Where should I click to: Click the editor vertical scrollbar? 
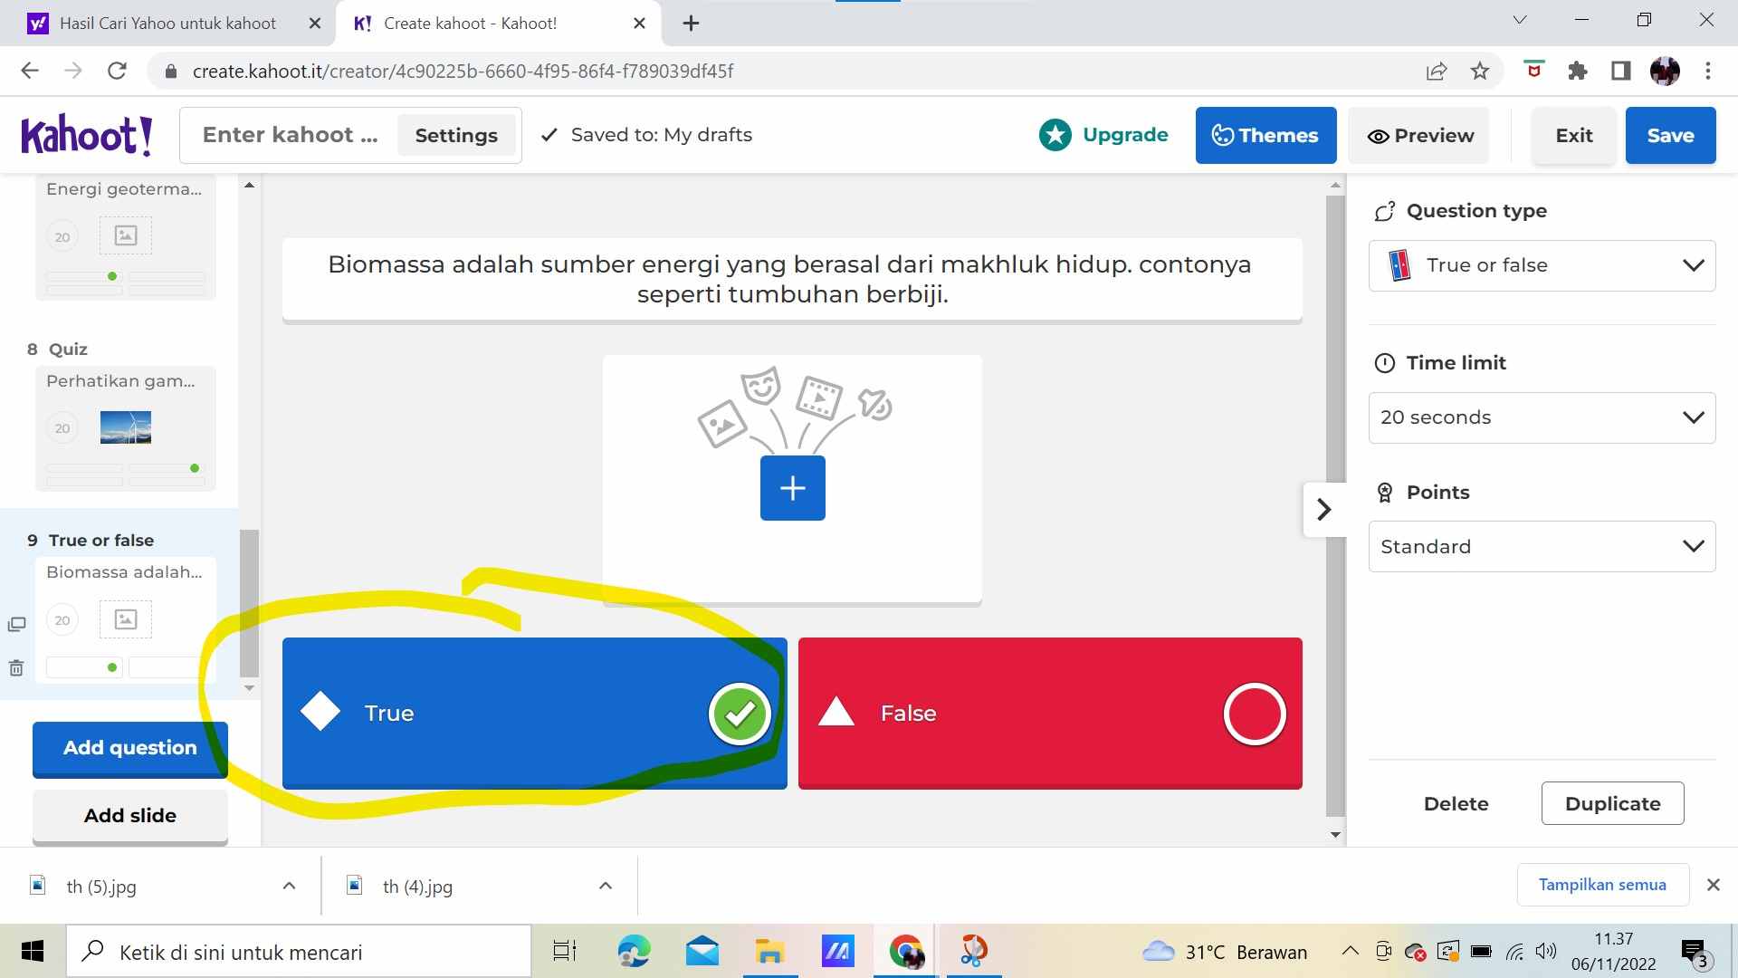1335,505
